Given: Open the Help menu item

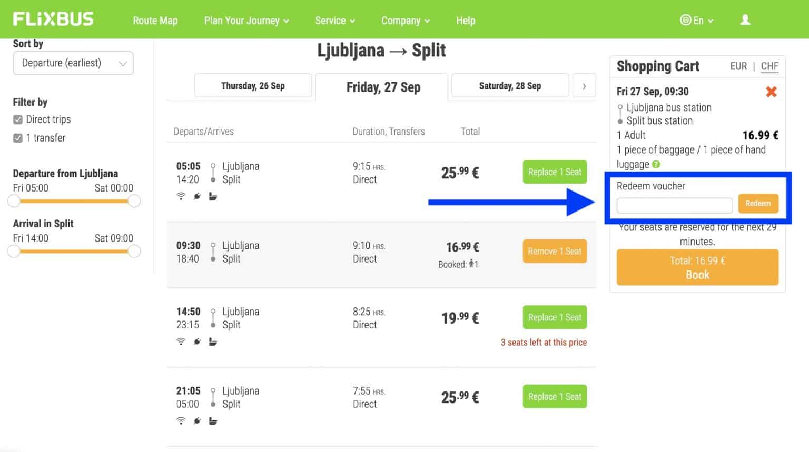Looking at the screenshot, I should tap(465, 21).
